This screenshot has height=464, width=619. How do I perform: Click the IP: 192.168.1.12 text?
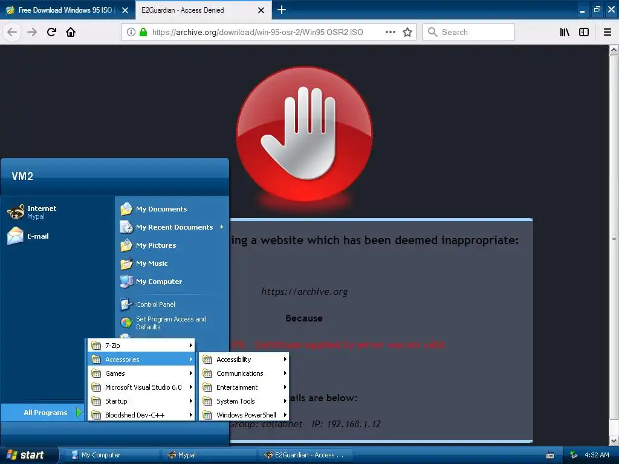click(x=346, y=424)
